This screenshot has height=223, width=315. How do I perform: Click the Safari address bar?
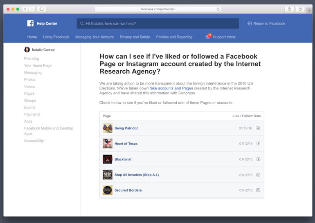[x=158, y=9]
